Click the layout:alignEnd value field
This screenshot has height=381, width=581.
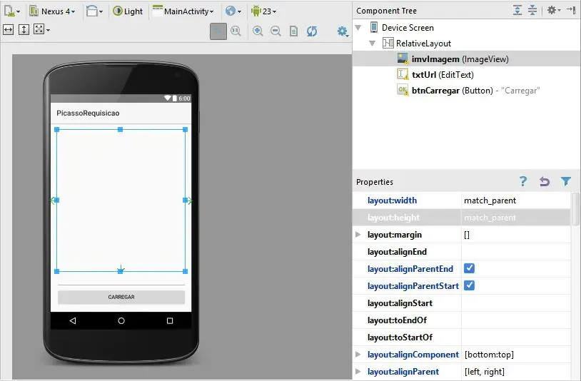point(516,252)
